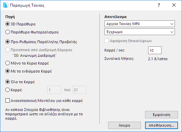
Task: Click the question mark help icon
Action: tap(159, 5)
